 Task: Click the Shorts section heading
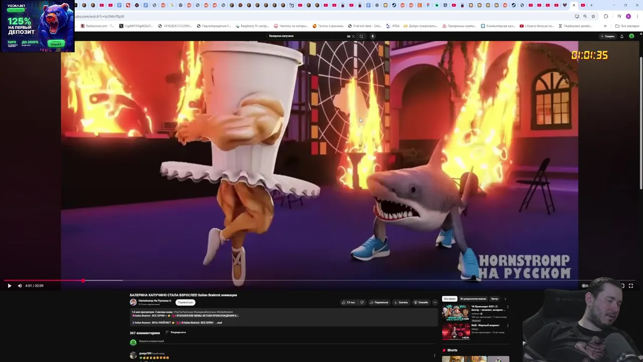pos(452,350)
